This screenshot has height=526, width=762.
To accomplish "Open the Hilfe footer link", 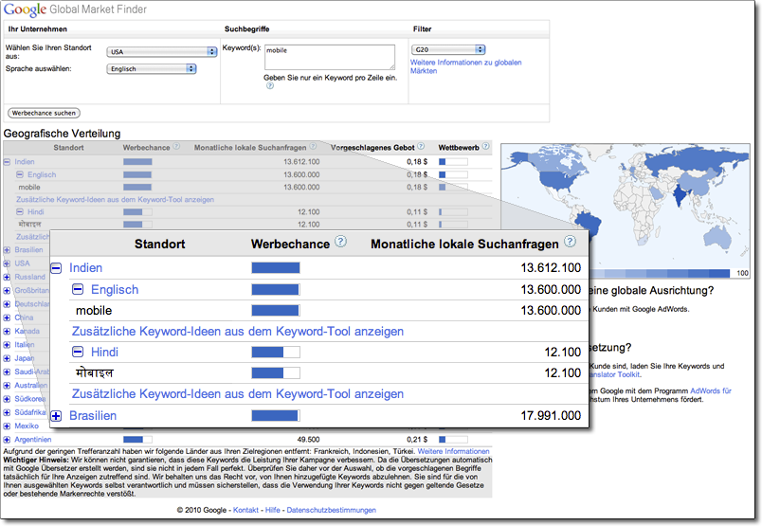I will pos(273,510).
